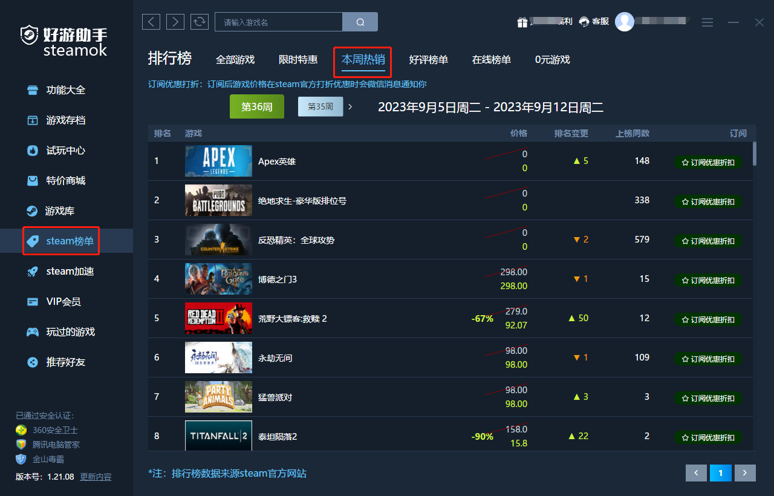Select 第36周 button
This screenshot has width=774, height=496.
(257, 106)
